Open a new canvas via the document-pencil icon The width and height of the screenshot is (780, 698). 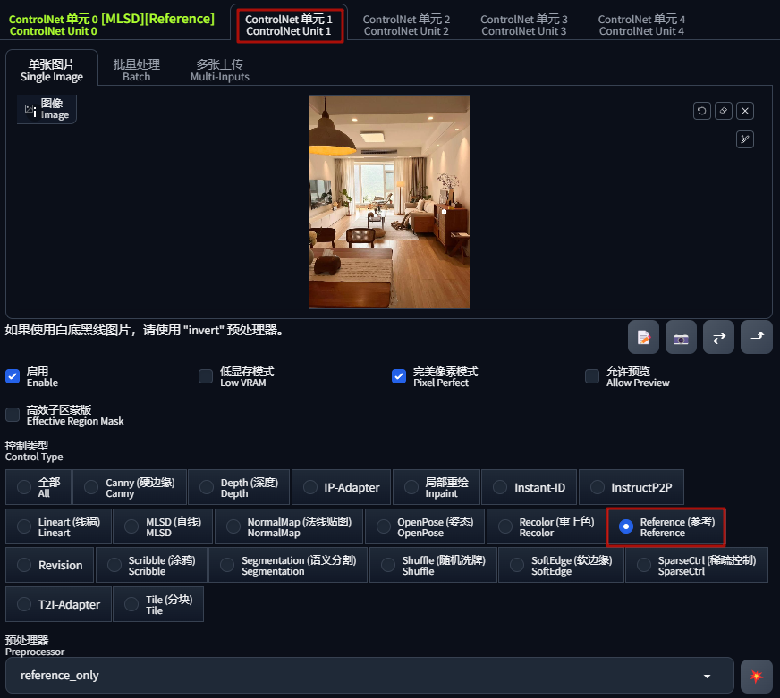pyautogui.click(x=643, y=337)
